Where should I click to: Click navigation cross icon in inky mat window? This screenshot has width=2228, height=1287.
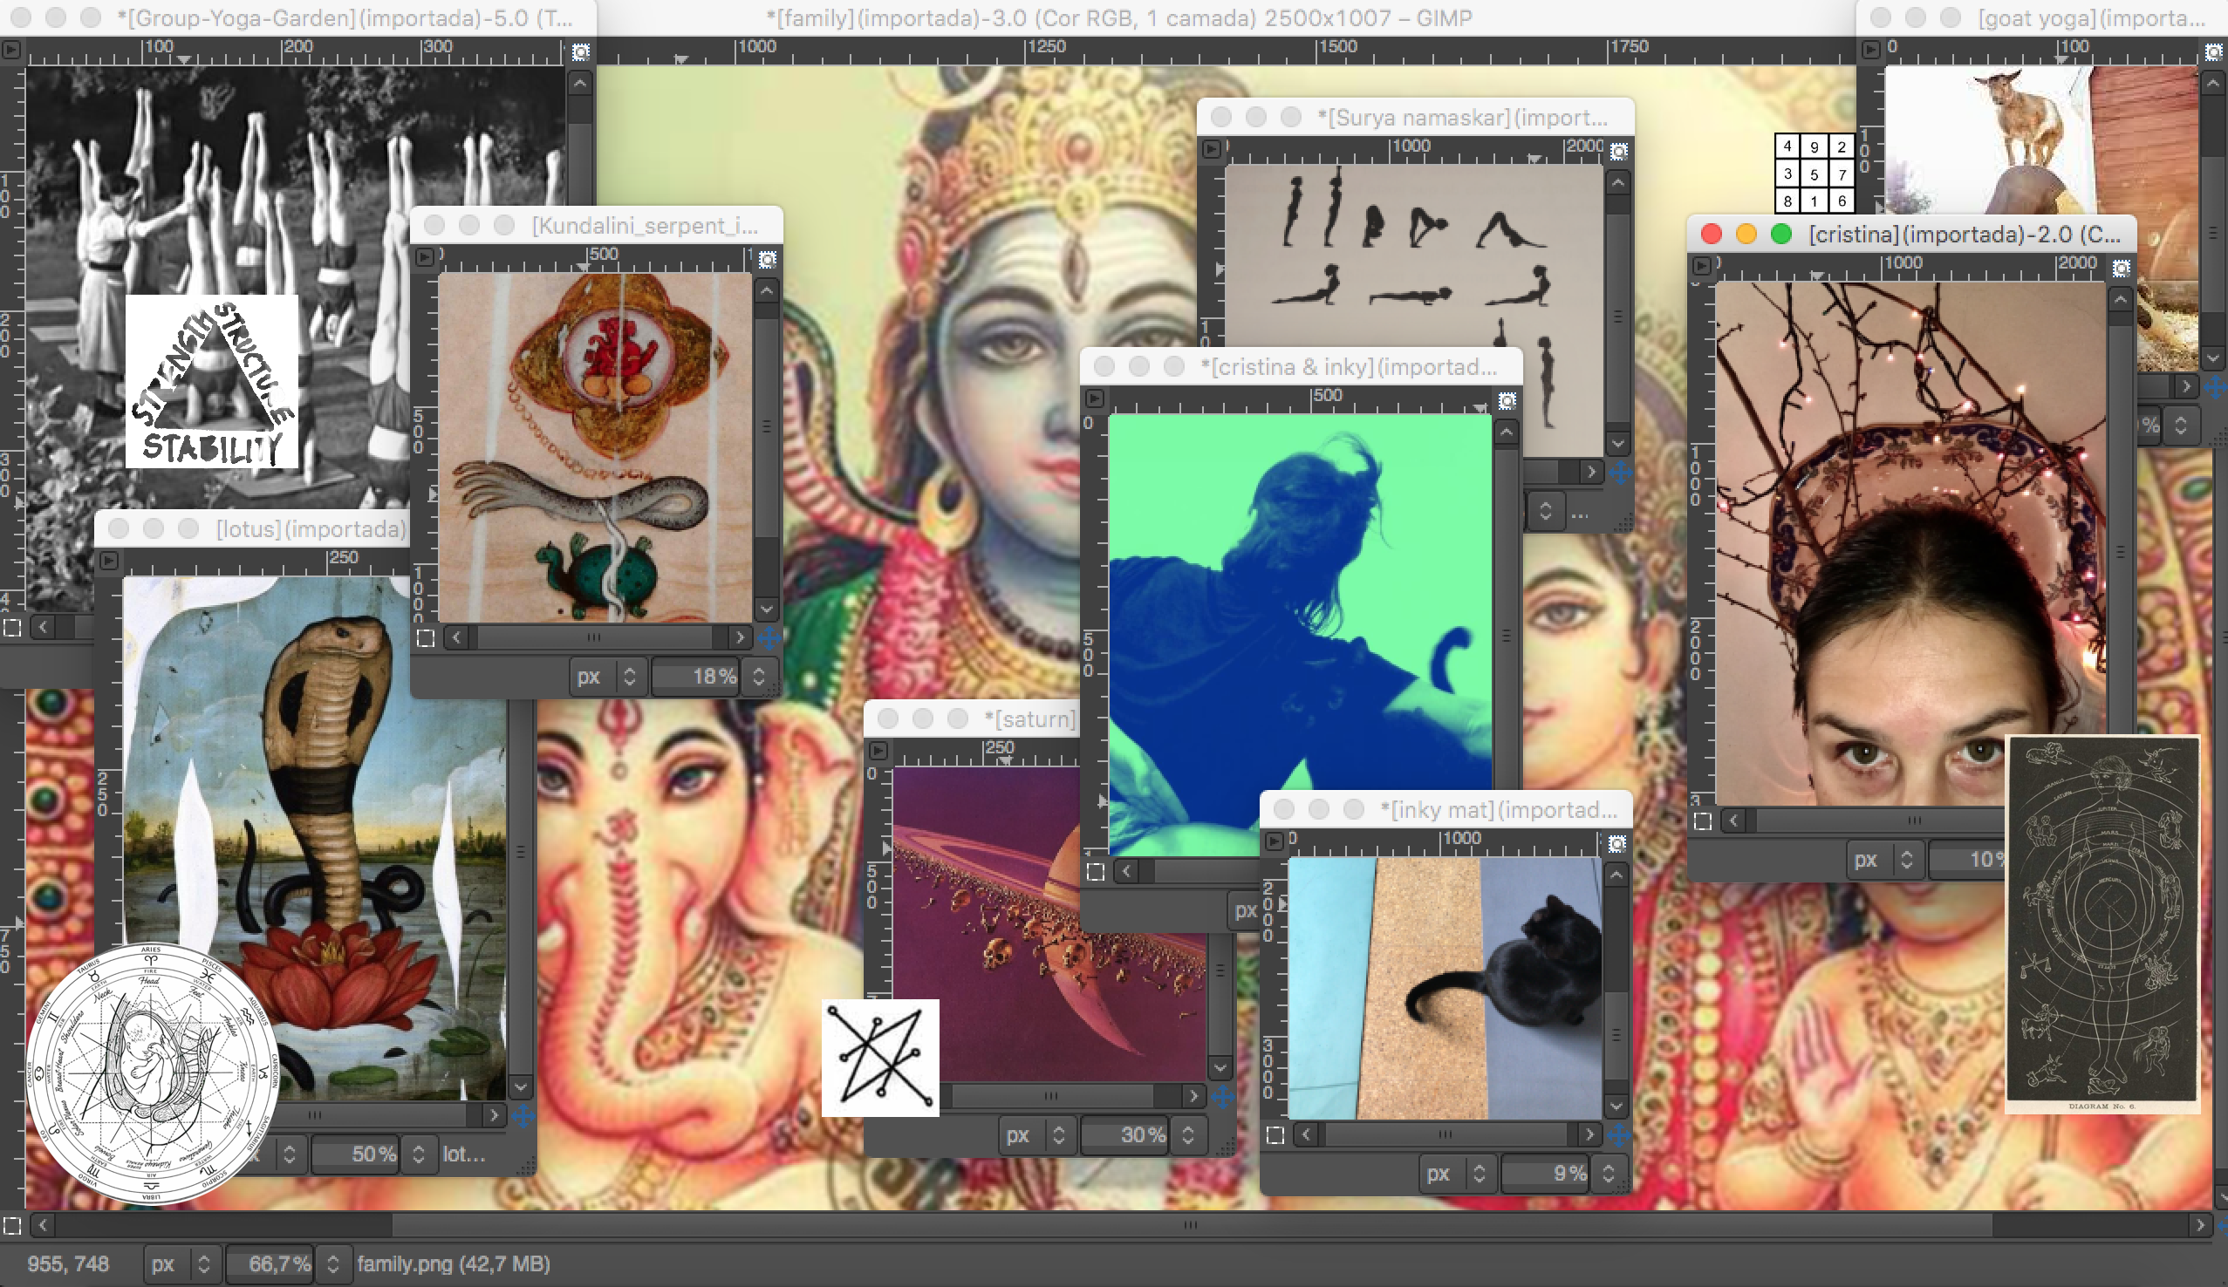coord(1619,1135)
